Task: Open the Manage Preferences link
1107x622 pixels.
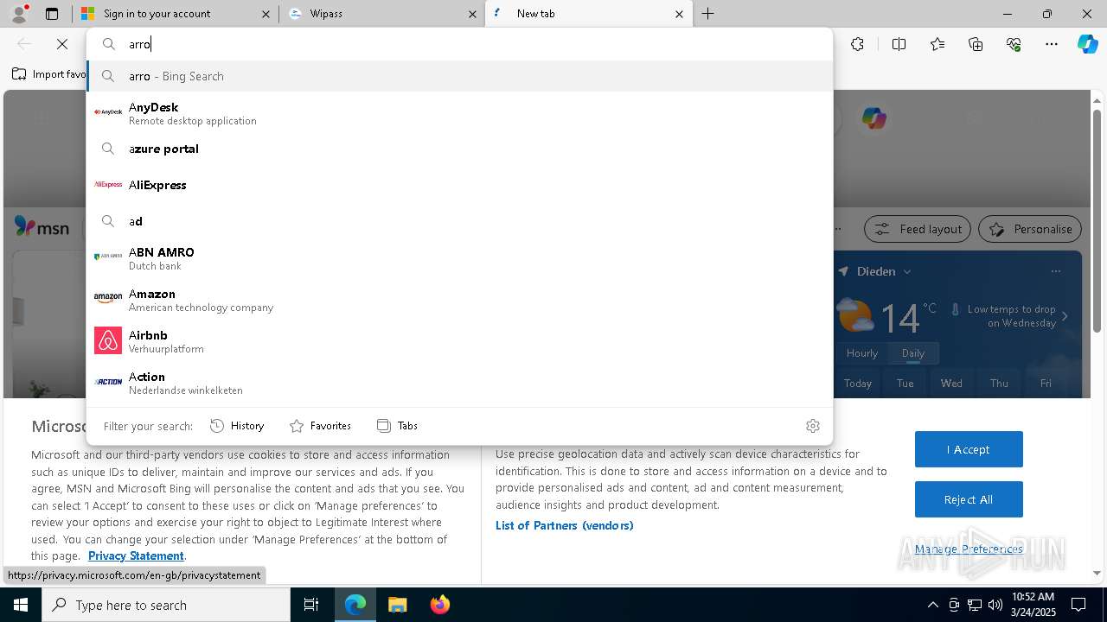Action: point(969,549)
